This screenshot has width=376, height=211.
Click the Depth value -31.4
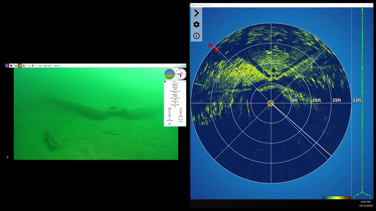coord(175,89)
